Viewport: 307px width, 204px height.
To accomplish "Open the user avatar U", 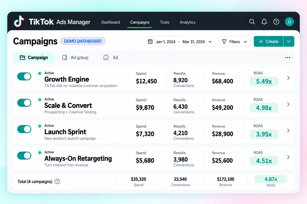I will tap(289, 22).
